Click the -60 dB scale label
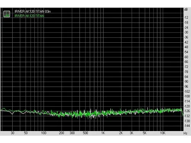191x143 pixels. click(x=186, y=57)
